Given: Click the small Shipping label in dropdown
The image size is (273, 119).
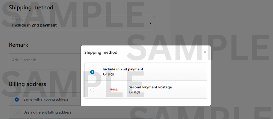Looking at the screenshot, I should 18,19.
